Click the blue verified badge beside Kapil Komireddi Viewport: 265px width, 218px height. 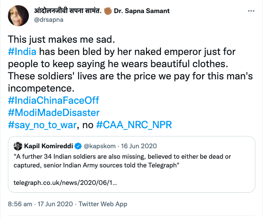tap(77, 145)
